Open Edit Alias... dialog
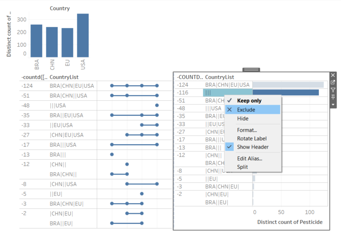This screenshot has width=341, height=233. (x=250, y=158)
